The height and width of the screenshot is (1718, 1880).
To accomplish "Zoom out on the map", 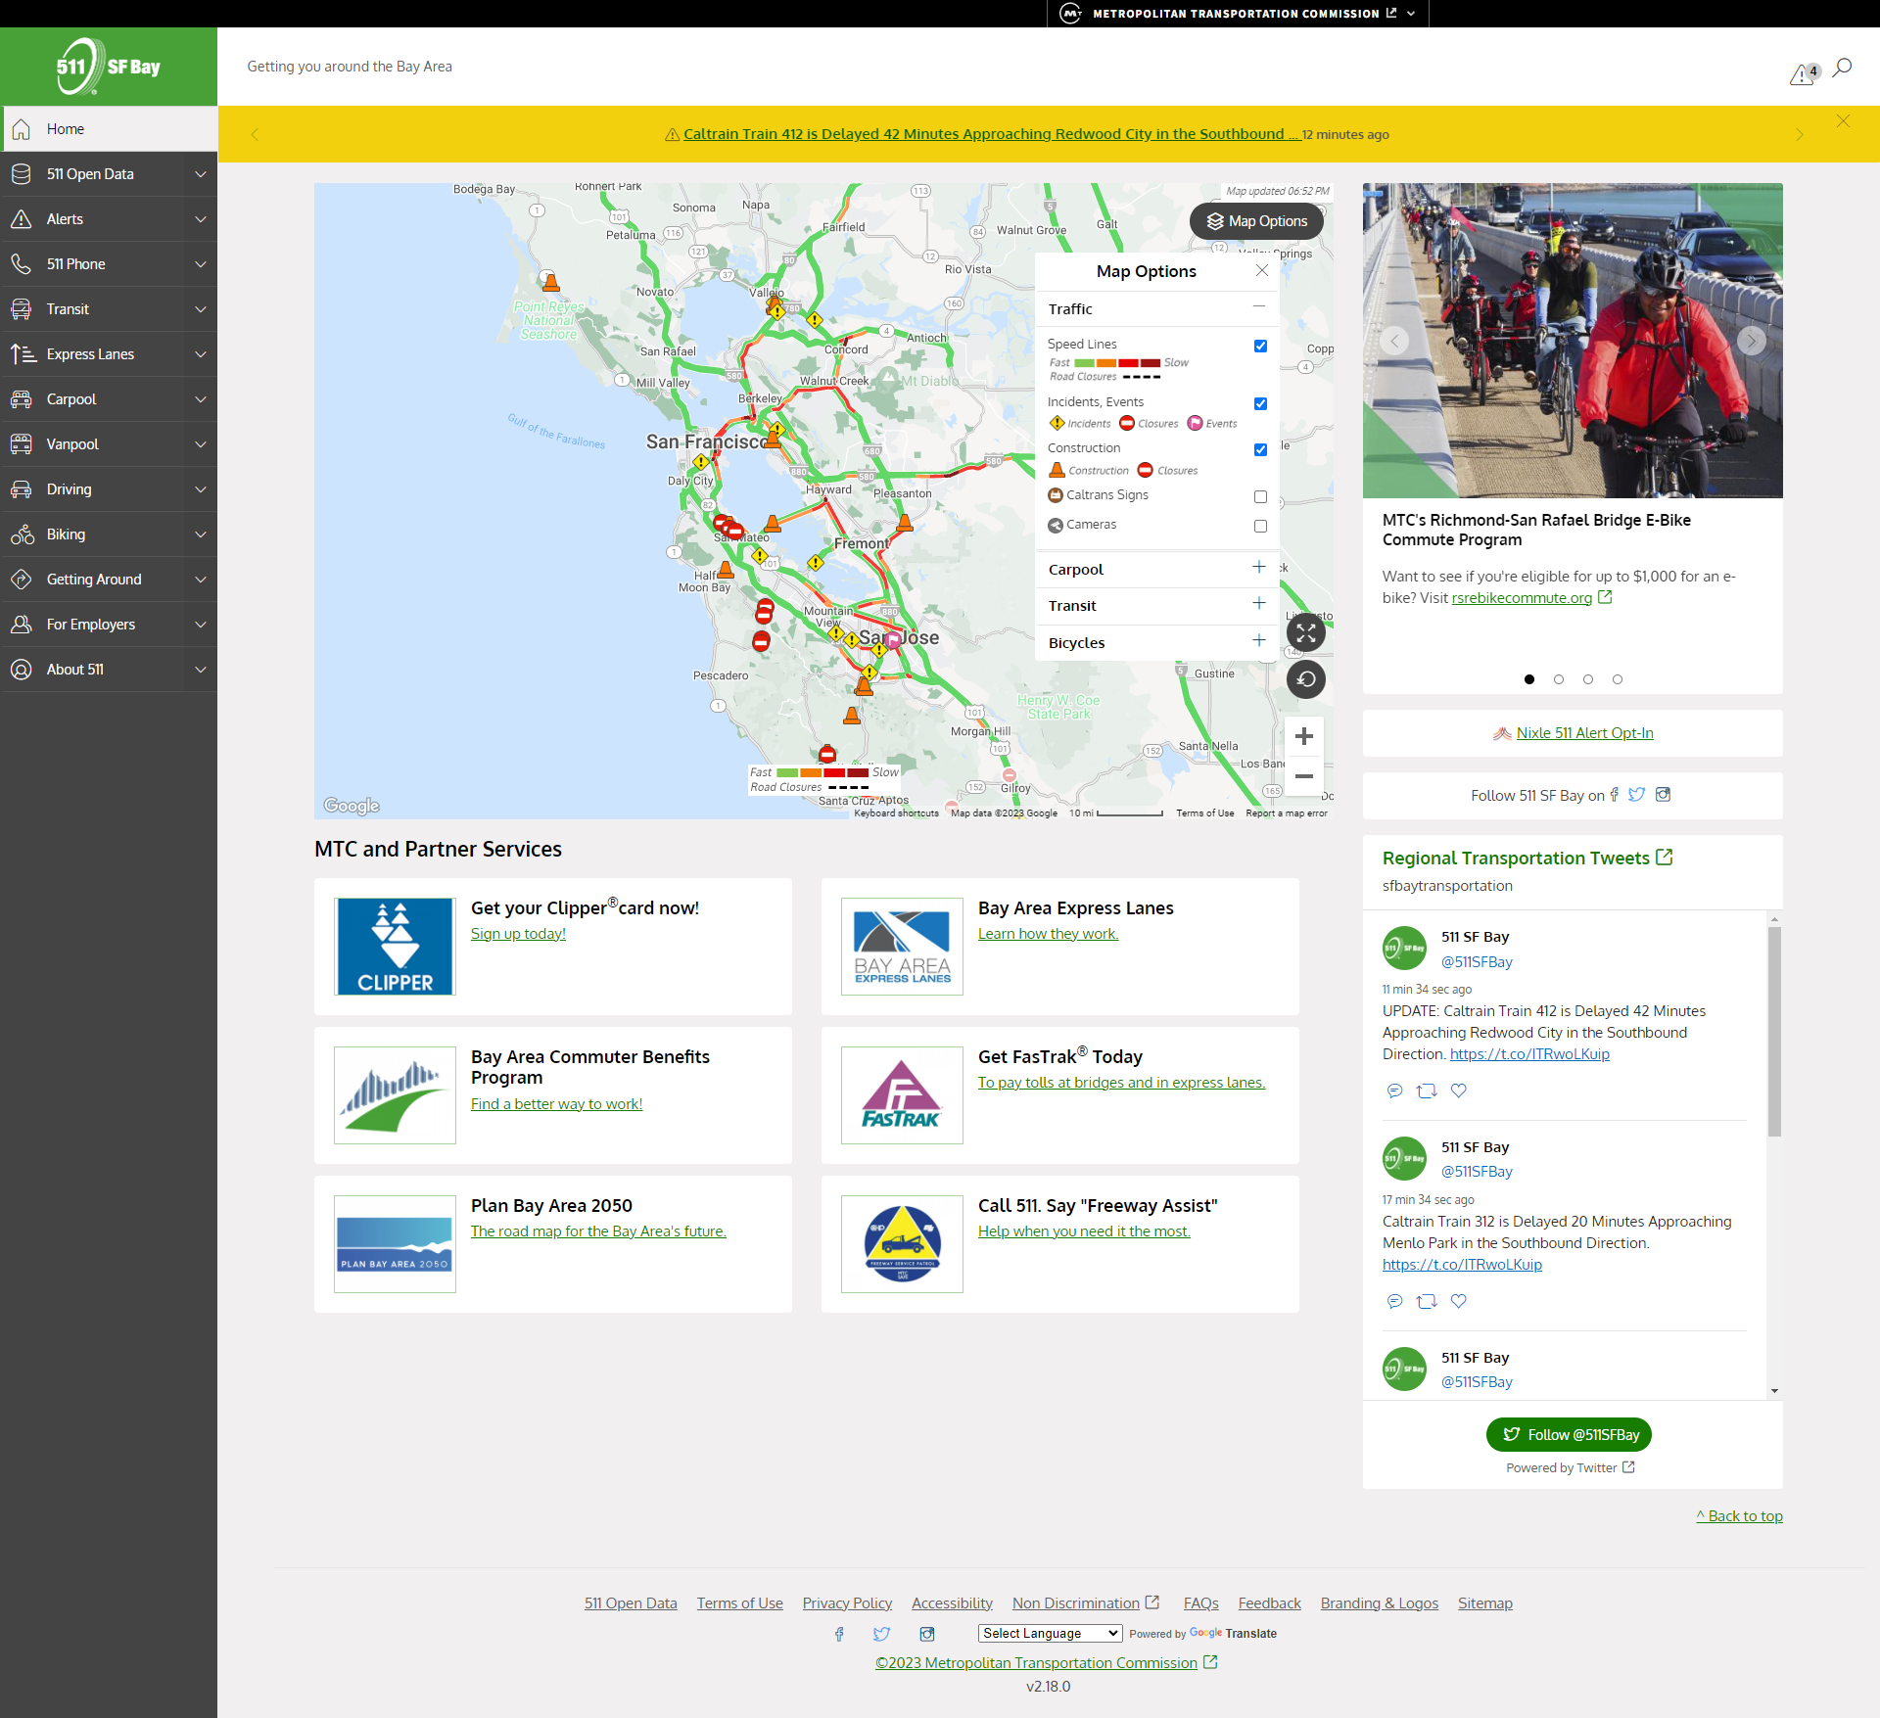I will click(1303, 776).
